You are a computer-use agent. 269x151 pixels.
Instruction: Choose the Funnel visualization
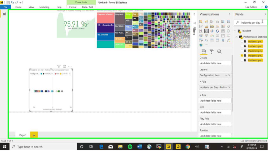[206, 36]
